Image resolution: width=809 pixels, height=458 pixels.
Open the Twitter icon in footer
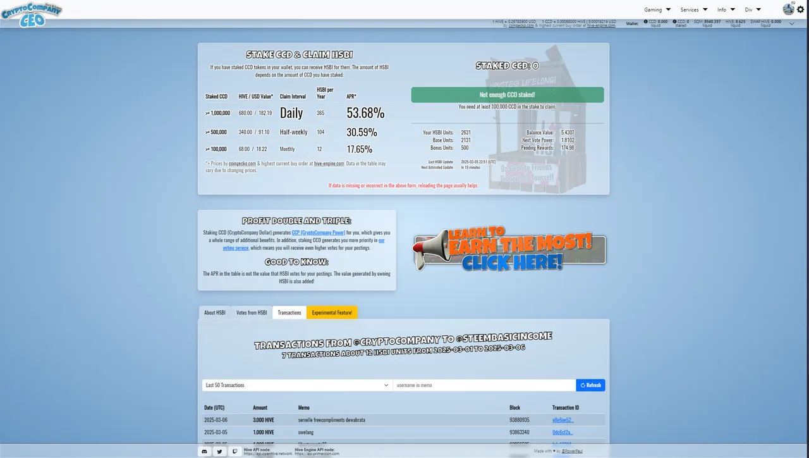tap(219, 452)
